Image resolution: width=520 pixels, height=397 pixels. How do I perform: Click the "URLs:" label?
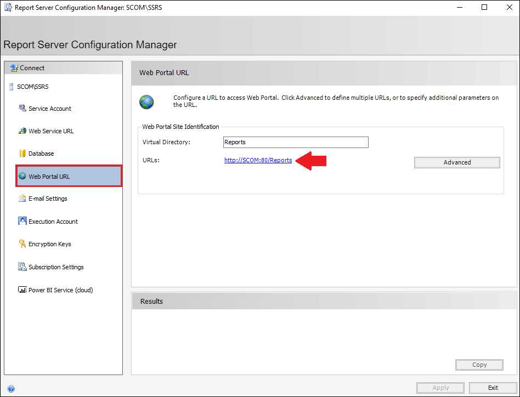151,161
